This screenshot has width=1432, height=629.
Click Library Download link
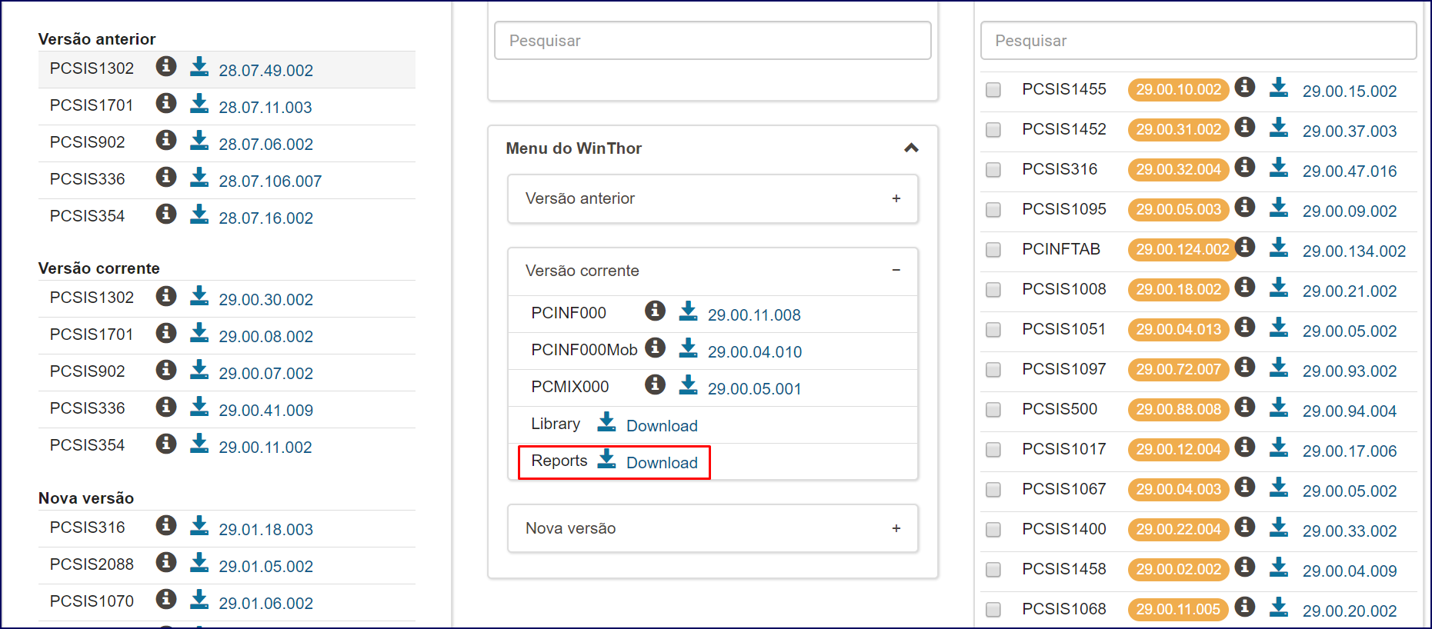coord(662,426)
